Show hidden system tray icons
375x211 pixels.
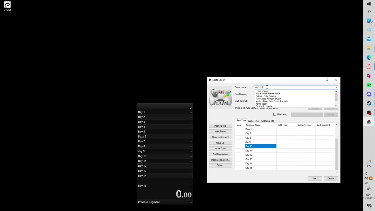366,173
